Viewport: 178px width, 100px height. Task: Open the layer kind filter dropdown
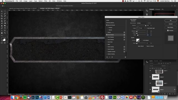tap(154, 63)
